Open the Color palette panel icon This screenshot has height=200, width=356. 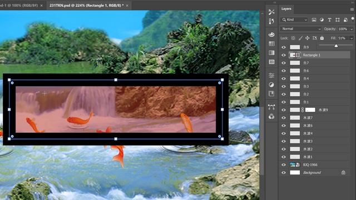pos(271,34)
